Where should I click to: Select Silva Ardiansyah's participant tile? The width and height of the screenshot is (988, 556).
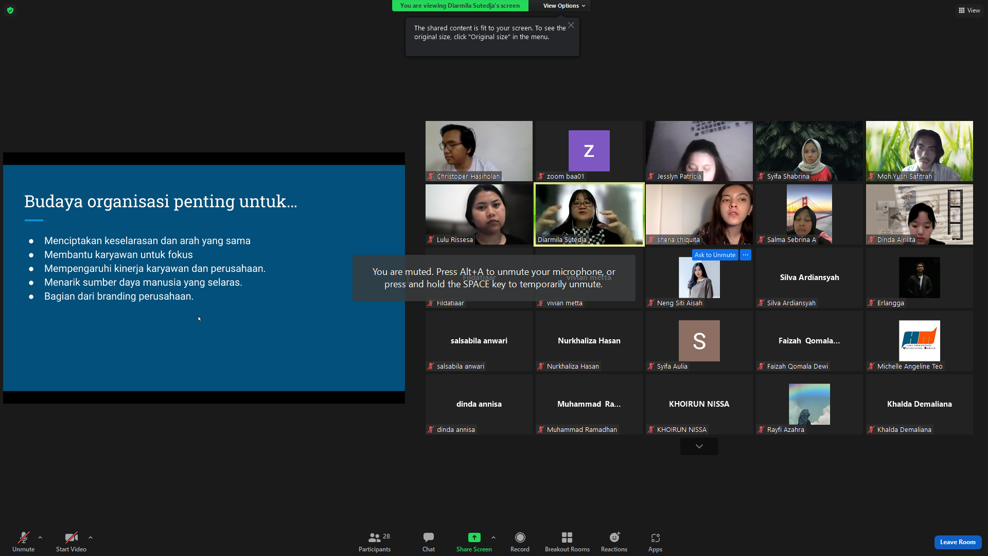click(x=809, y=277)
